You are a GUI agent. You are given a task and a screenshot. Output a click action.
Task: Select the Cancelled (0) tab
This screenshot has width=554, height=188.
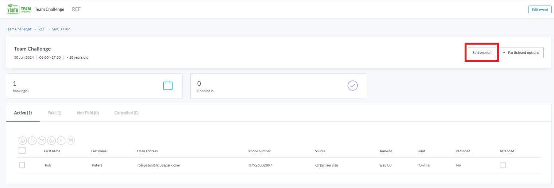126,113
